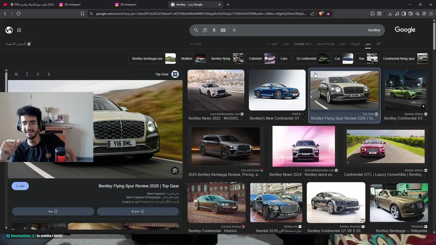436x245 pixels.
Task: Reload the current page
Action: (18, 14)
